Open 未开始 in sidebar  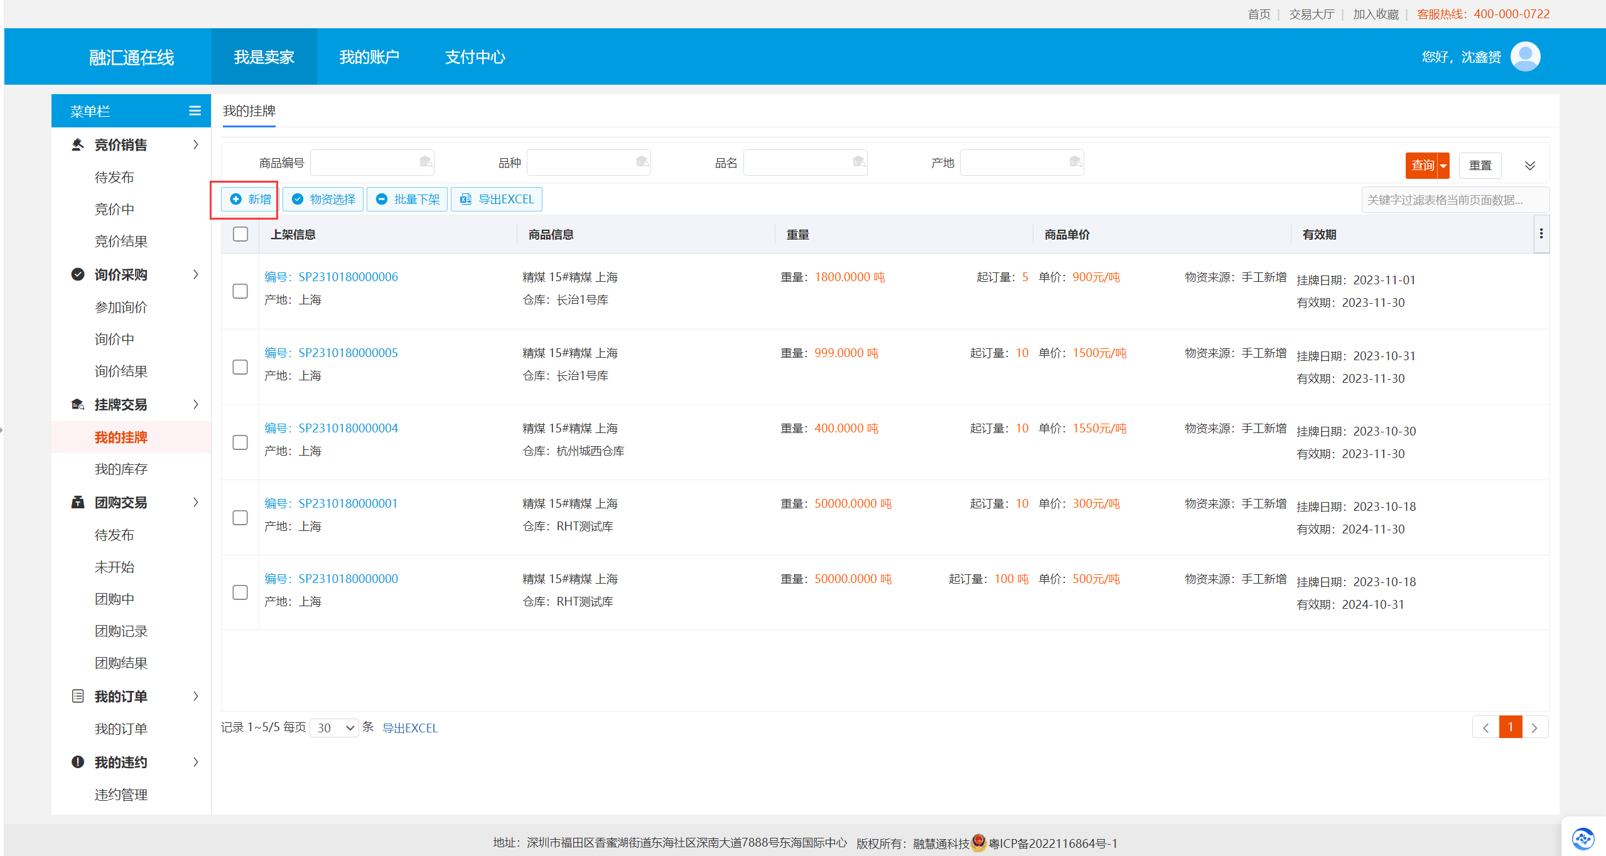coord(114,567)
